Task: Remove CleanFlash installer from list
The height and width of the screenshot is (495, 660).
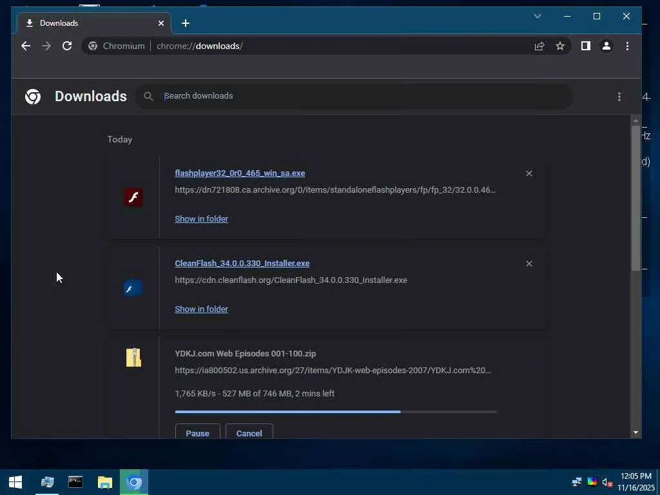Action: [x=529, y=264]
